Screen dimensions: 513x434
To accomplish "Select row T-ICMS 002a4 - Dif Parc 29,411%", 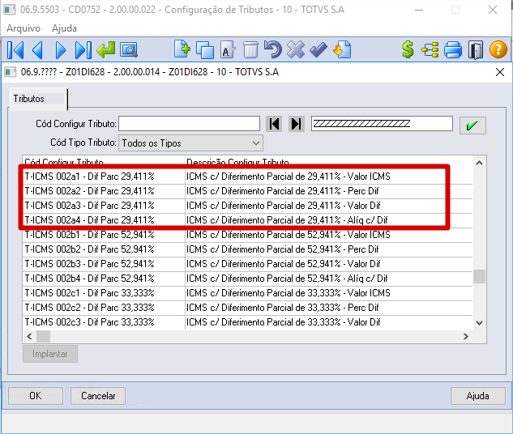I will 248,220.
